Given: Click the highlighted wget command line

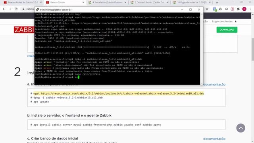Looking at the screenshot, I should (x=119, y=94).
